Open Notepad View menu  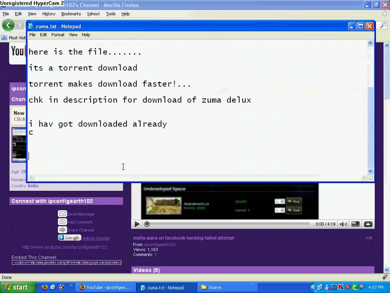coord(73,35)
